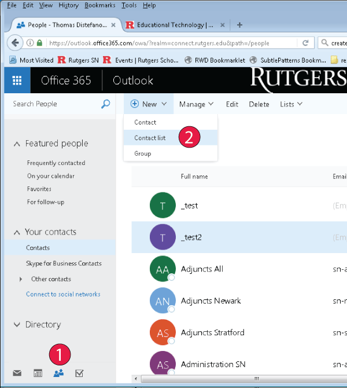
Task: Expand the Directory section
Action: 17,324
